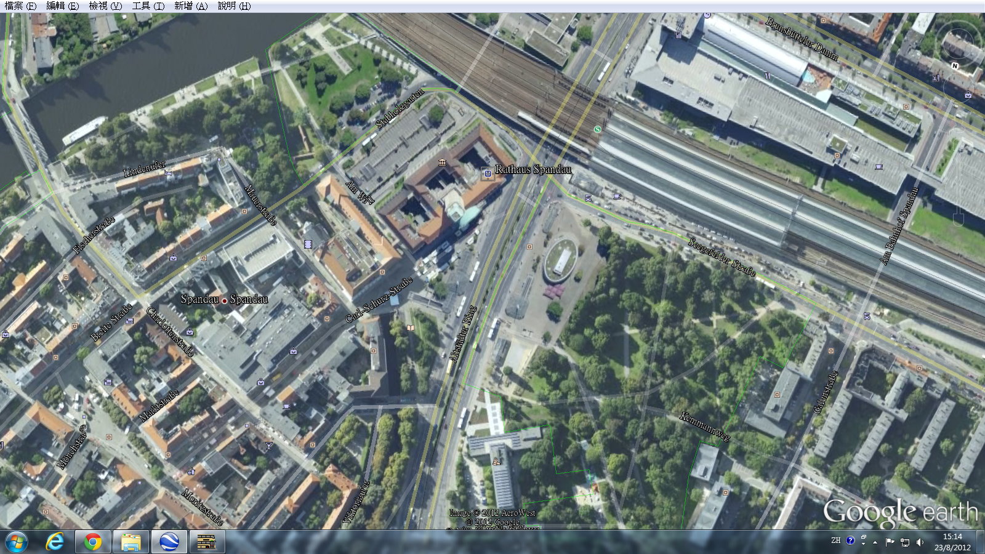
Task: Click the Mauerstraße street label
Action: pyautogui.click(x=260, y=204)
